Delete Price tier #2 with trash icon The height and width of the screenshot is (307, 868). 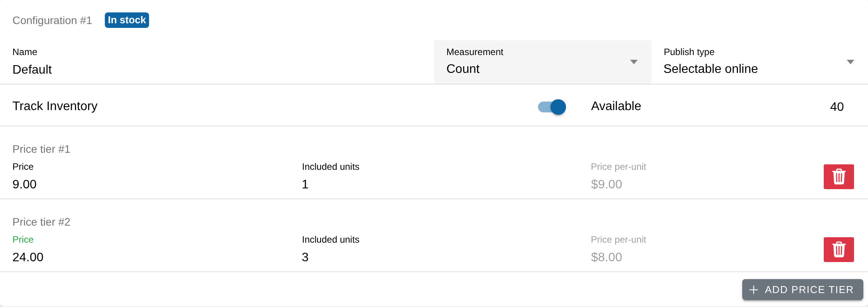point(838,250)
